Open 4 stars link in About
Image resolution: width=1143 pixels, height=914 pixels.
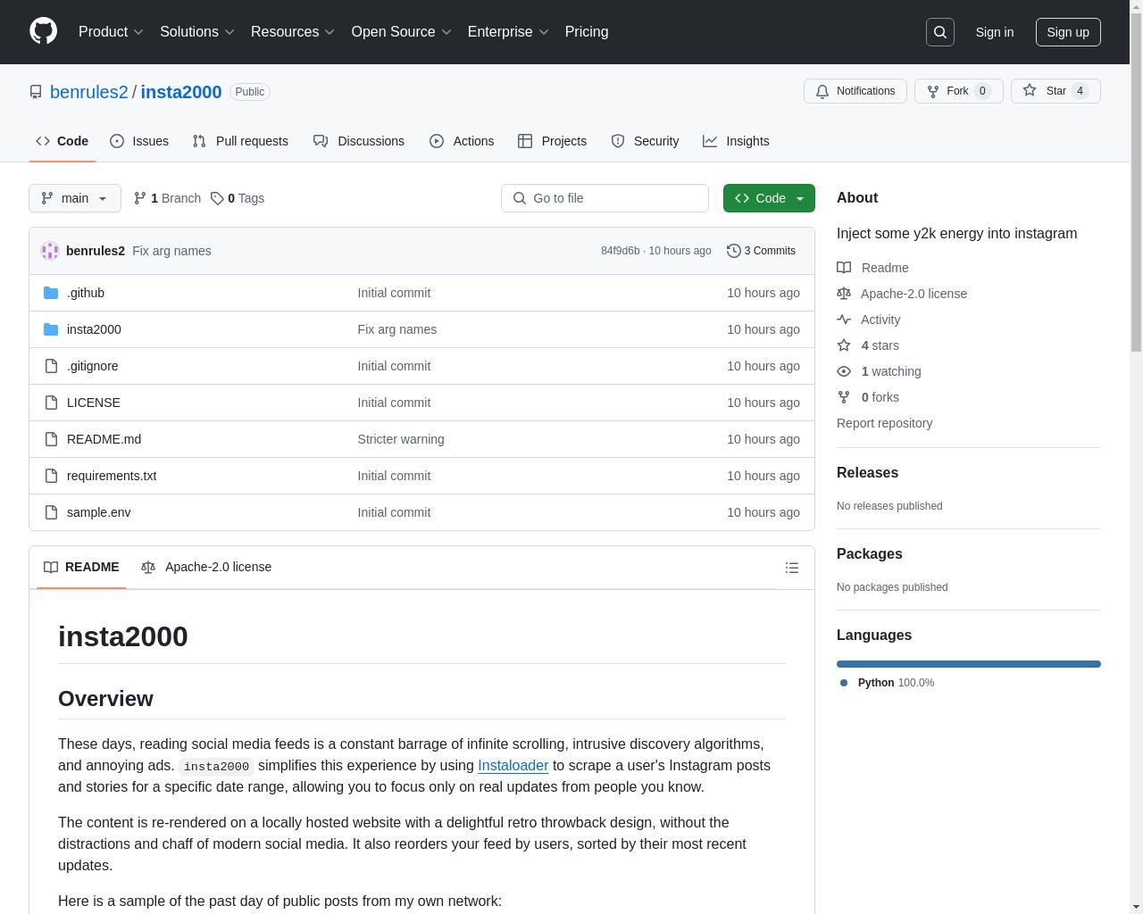click(868, 345)
